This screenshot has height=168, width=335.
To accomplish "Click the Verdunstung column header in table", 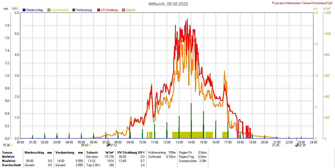I will click(65, 152).
